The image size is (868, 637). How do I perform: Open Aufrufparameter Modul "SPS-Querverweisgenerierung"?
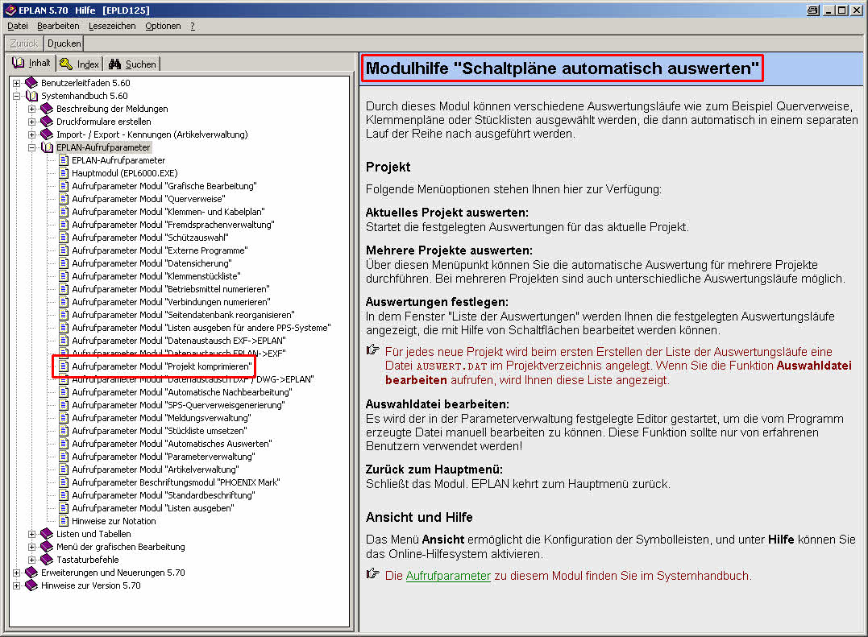point(178,405)
